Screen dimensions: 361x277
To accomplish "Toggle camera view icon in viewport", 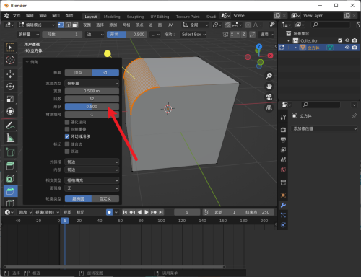I will 269,97.
